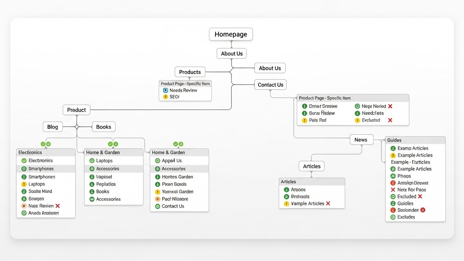Click the Needs Review status icon under Products
464x261 pixels.
click(165, 90)
